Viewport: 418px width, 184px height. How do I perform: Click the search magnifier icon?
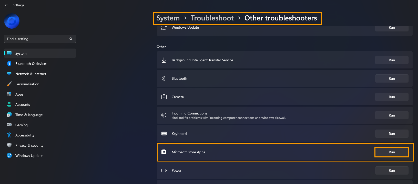coord(71,39)
